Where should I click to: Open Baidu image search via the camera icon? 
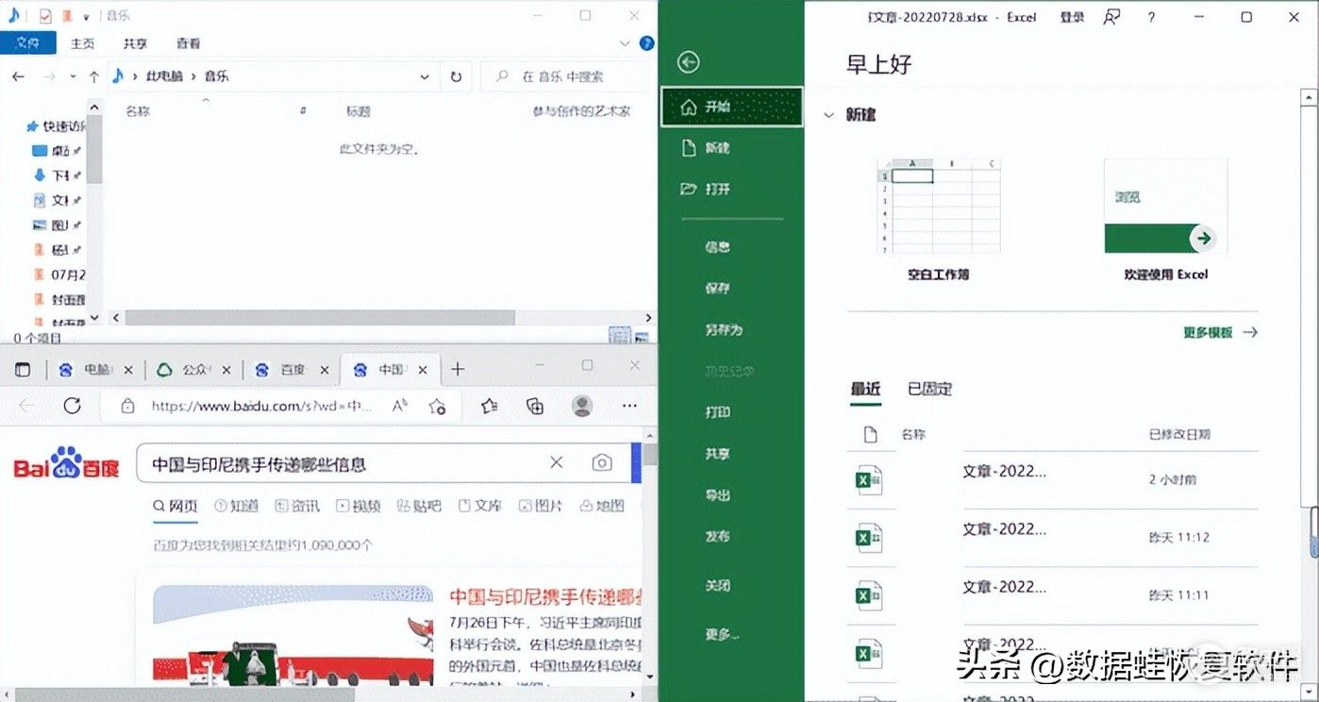(x=601, y=462)
